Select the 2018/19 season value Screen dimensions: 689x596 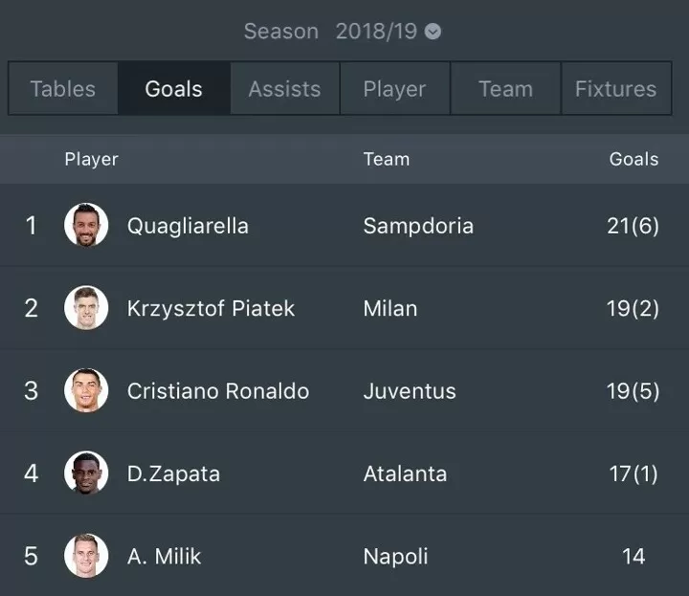click(x=376, y=32)
